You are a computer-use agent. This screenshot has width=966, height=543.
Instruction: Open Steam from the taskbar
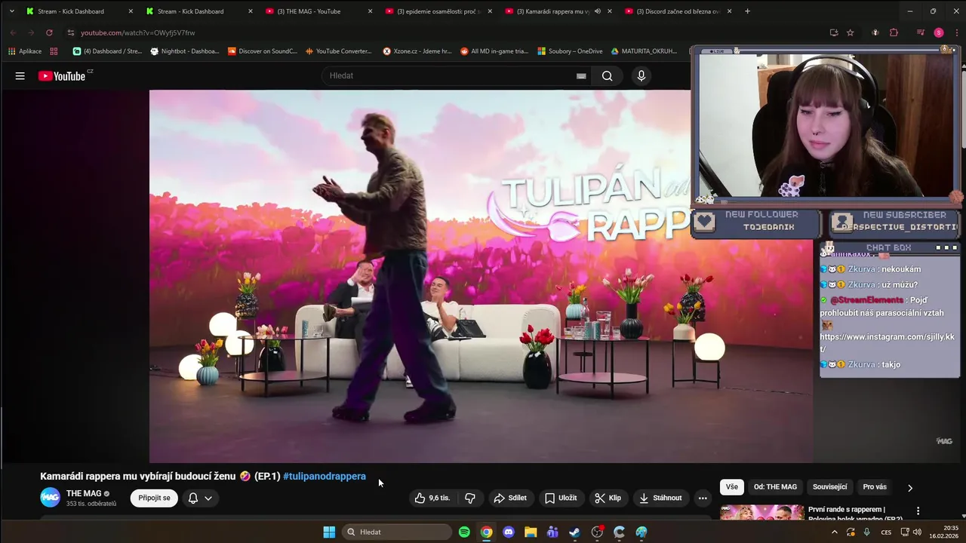[x=574, y=532]
